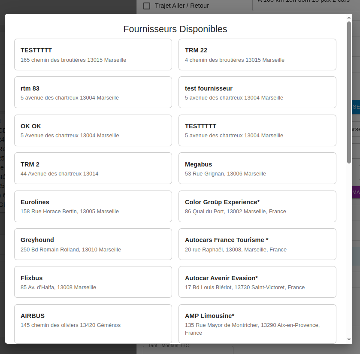The image size is (360, 354).
Task: Choose the TRM 22 supplier card
Action: pos(257,54)
